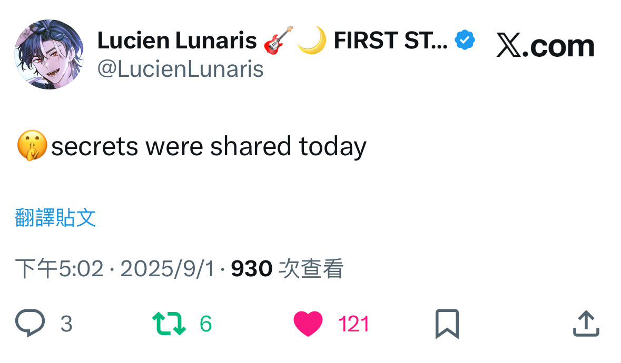
Task: Click the repost count 6
Action: (x=205, y=324)
